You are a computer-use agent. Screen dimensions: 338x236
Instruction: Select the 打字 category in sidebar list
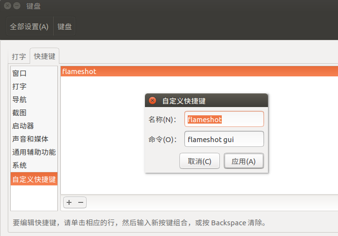[x=34, y=87]
